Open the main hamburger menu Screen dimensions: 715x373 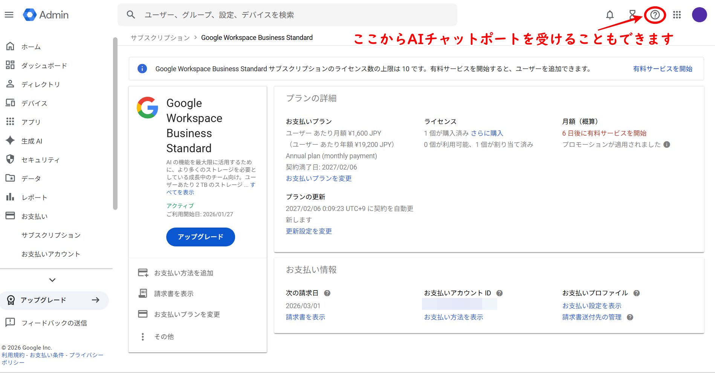coord(9,15)
